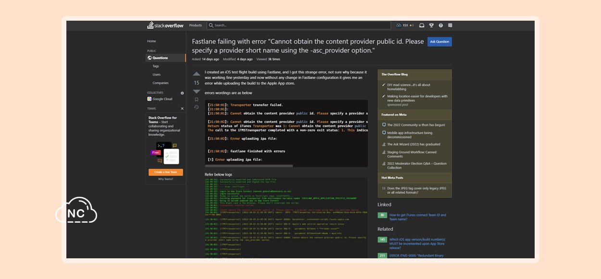
Task: Open Tags in left sidebar
Action: coord(156,66)
